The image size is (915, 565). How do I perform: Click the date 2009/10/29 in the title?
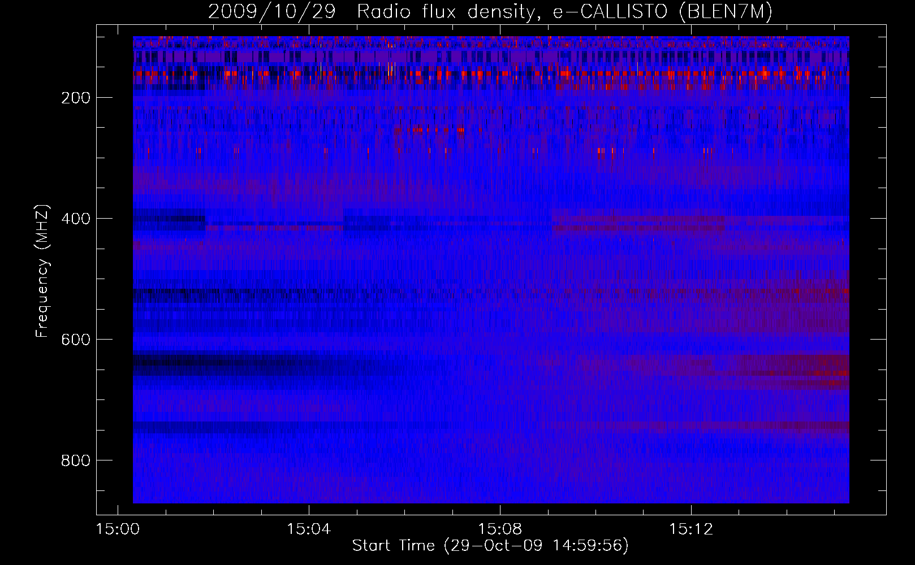272,12
